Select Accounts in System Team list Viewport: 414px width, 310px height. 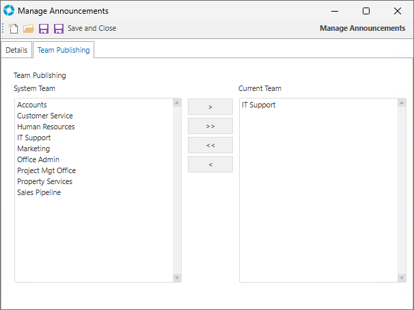click(x=32, y=105)
